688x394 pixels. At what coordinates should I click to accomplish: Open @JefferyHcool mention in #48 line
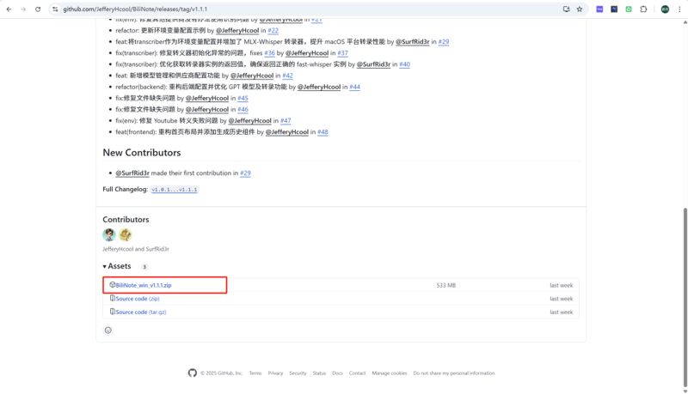coord(287,132)
